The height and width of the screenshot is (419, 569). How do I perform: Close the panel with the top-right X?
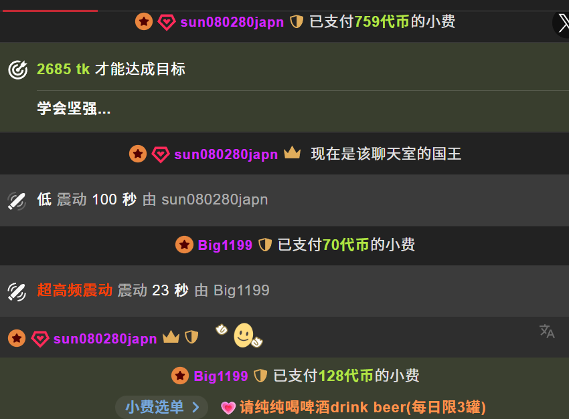point(562,24)
